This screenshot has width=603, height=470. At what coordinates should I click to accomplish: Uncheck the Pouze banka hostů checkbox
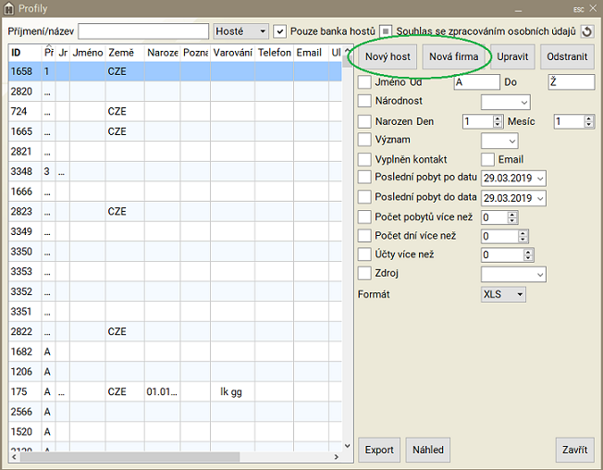[280, 31]
